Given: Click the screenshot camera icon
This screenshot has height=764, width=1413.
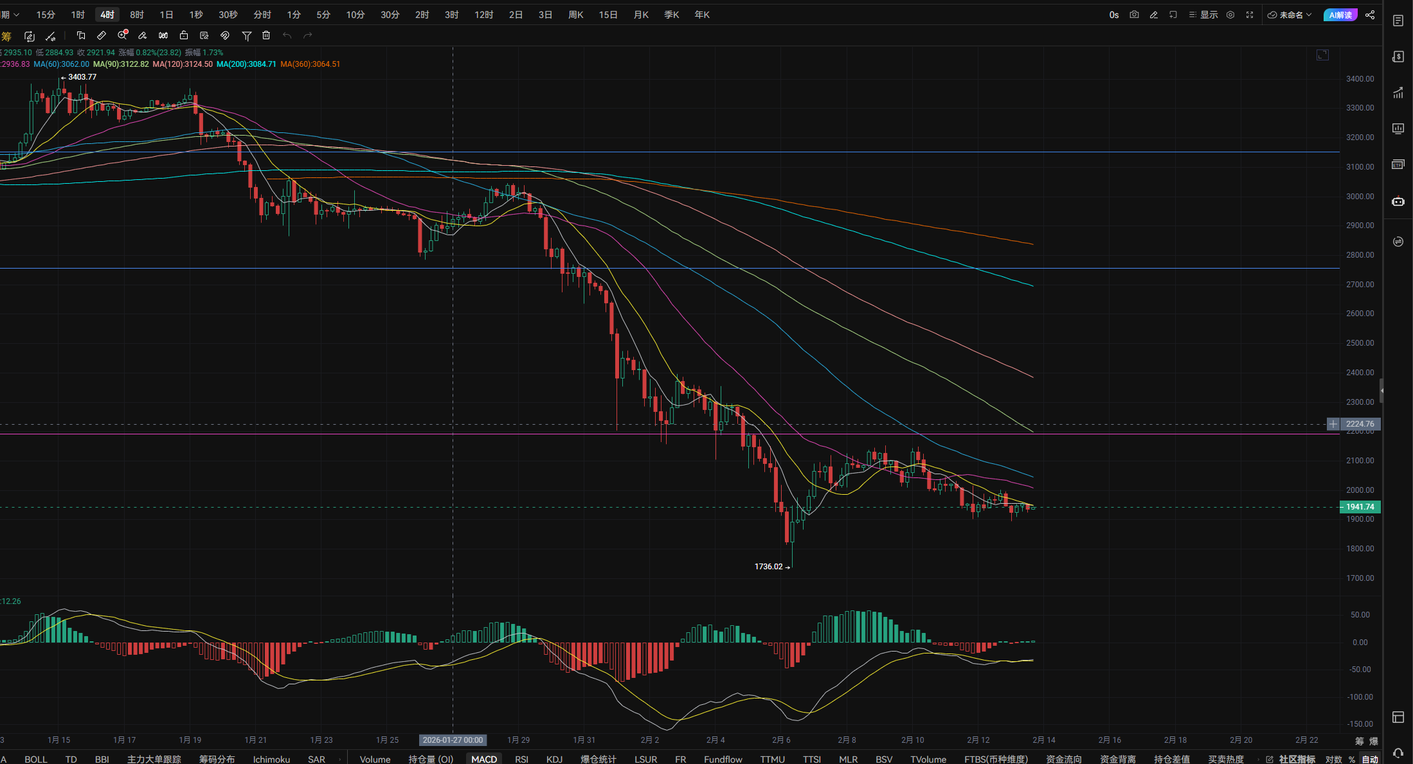Looking at the screenshot, I should (x=1134, y=15).
